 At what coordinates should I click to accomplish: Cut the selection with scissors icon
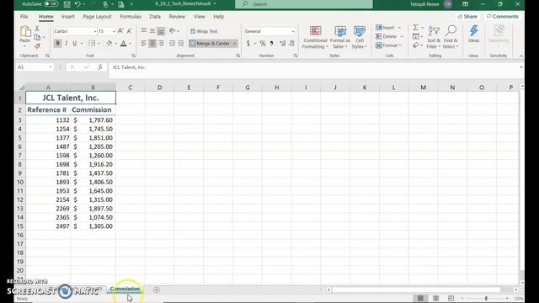(37, 29)
